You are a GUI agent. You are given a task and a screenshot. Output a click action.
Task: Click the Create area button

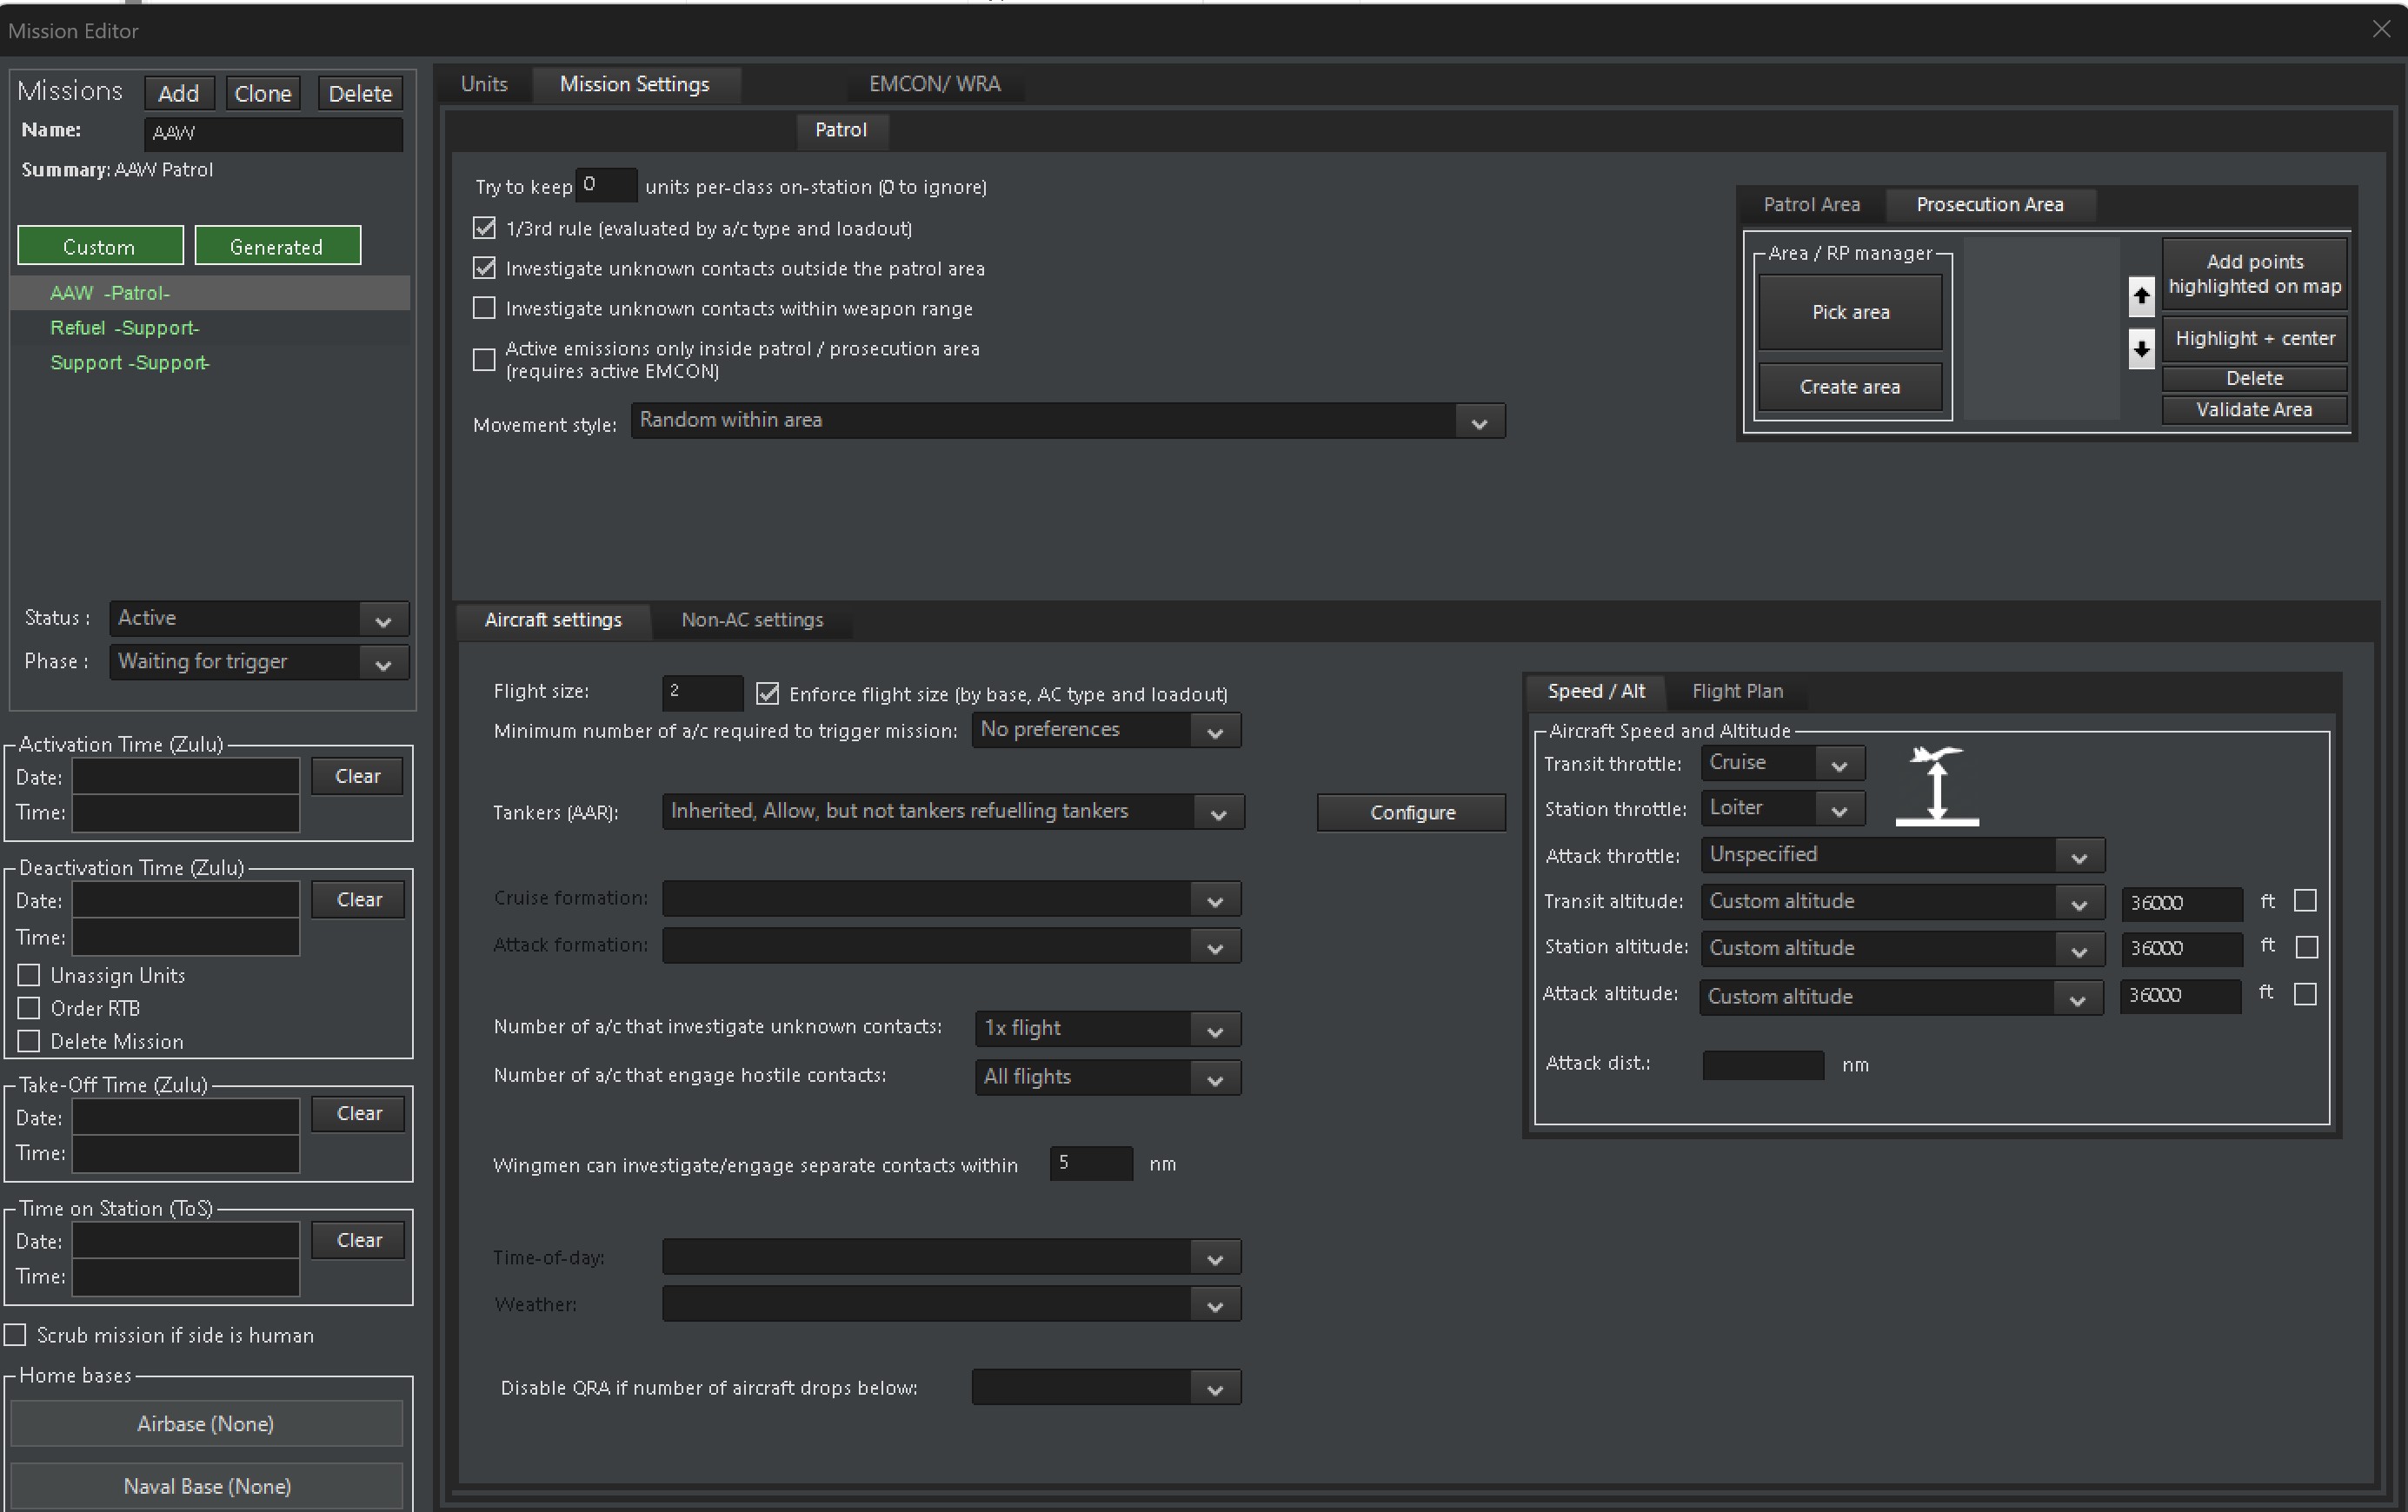[1850, 388]
